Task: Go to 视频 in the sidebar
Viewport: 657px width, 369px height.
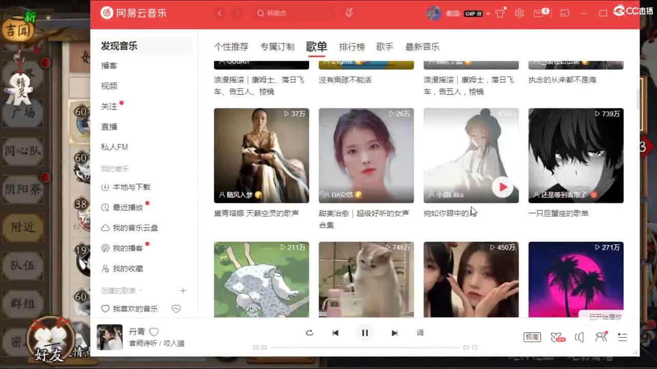Action: [x=109, y=86]
